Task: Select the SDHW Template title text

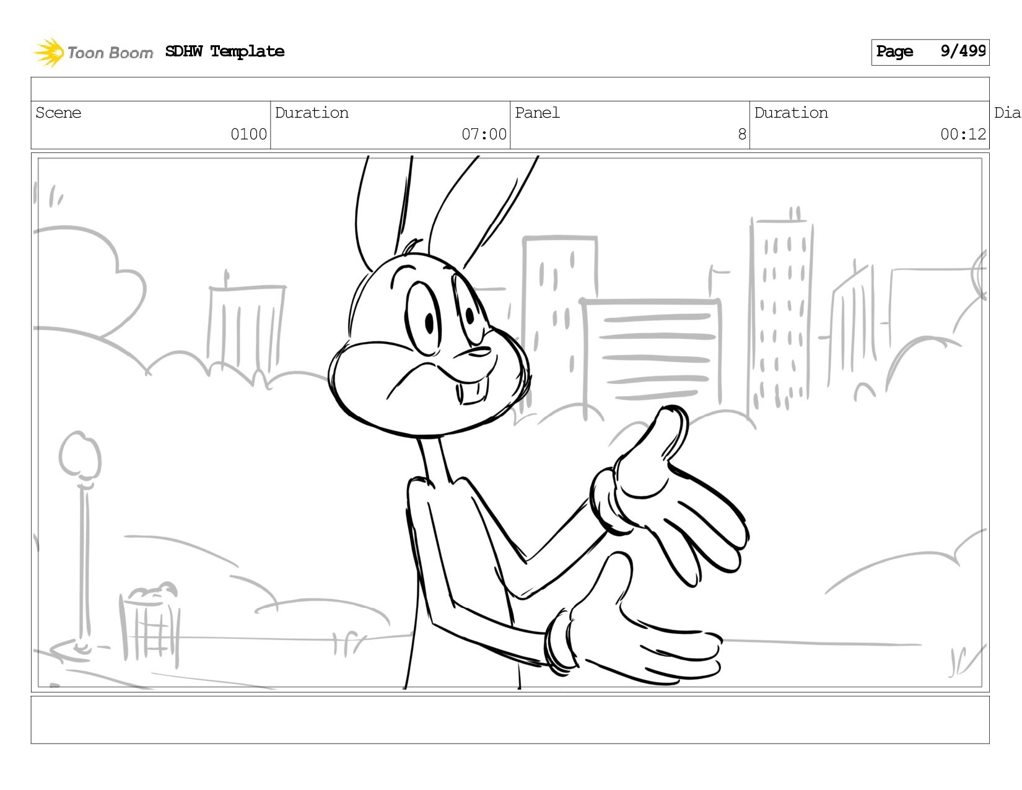Action: pyautogui.click(x=225, y=51)
